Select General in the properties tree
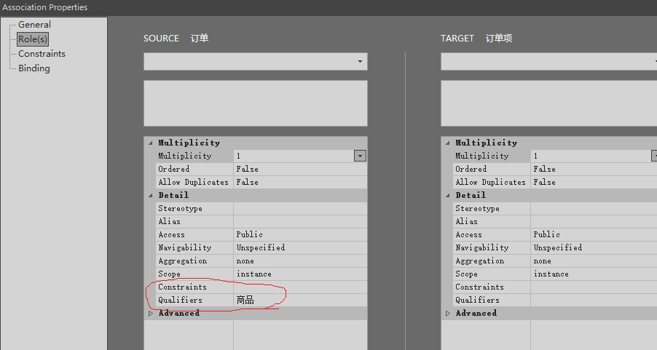The width and height of the screenshot is (657, 350). point(34,25)
